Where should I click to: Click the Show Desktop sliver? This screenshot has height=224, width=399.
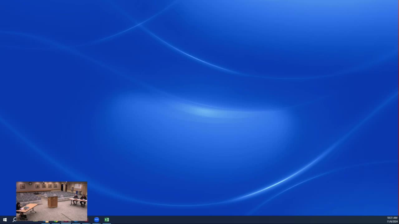click(398, 220)
